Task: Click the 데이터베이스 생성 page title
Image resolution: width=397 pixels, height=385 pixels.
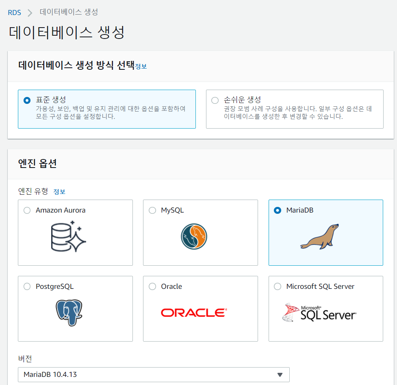Action: [x=67, y=32]
